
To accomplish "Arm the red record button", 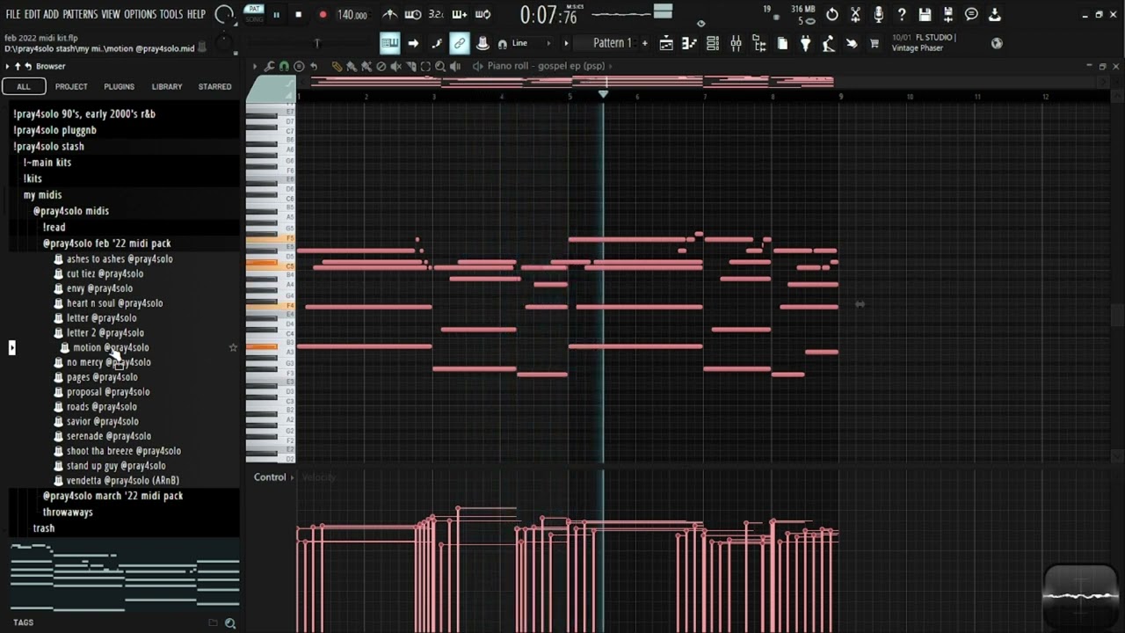I will (323, 15).
